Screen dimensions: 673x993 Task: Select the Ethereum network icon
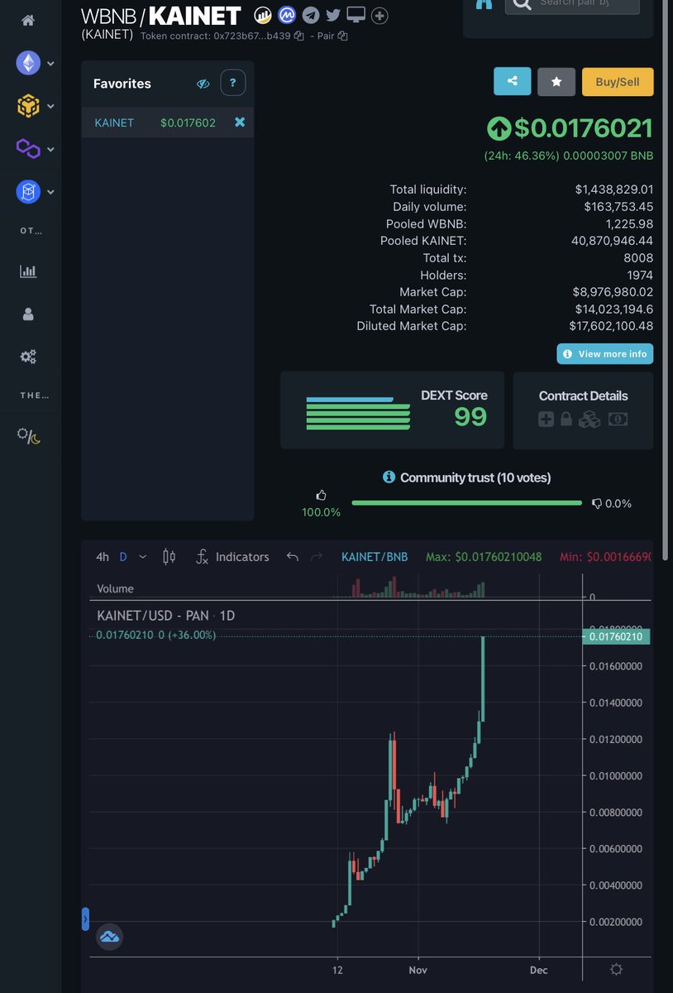pyautogui.click(x=28, y=63)
